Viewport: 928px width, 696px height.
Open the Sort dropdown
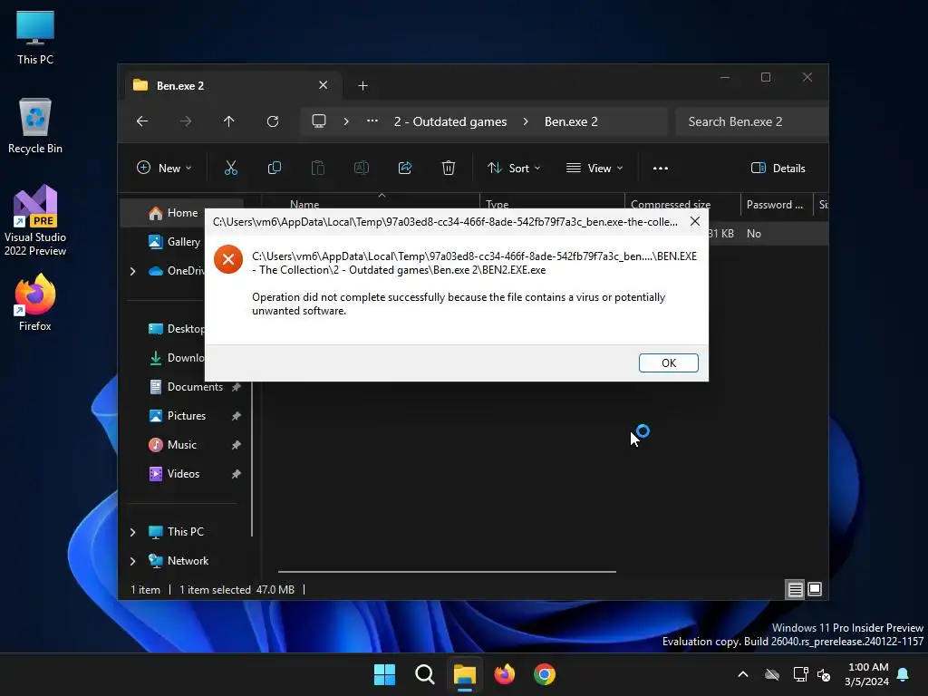(x=514, y=168)
